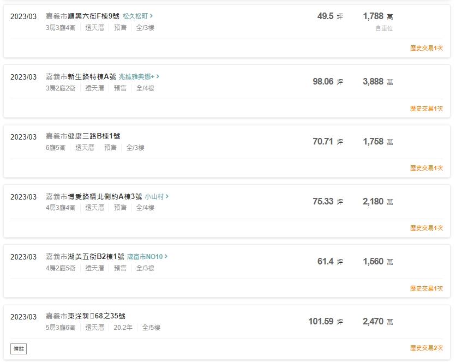Open the 小山村 community link
The width and height of the screenshot is (456, 362).
[157, 196]
